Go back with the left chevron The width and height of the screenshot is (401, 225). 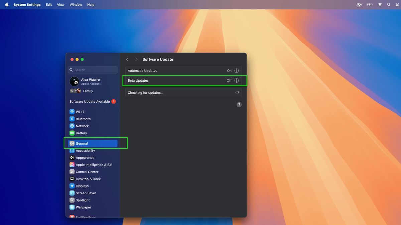tap(127, 59)
